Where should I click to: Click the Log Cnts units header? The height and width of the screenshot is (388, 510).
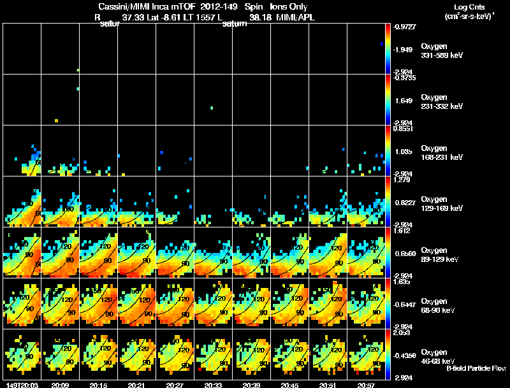pos(469,11)
